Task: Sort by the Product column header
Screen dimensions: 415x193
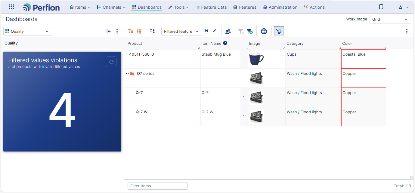Action: (x=135, y=44)
